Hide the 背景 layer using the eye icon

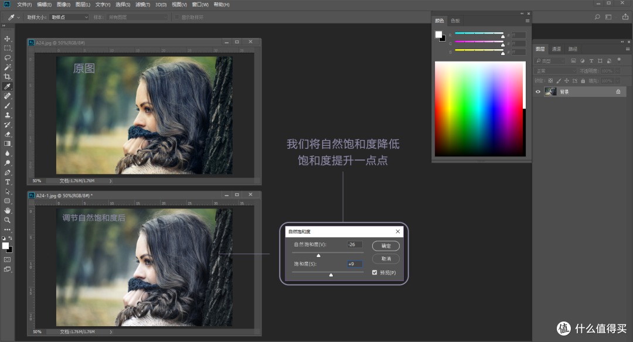point(537,92)
